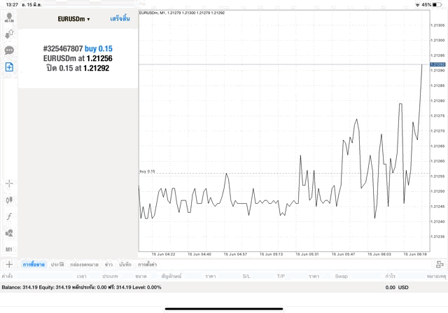Toggle the panel layout icon at right
The image size is (448, 313).
coord(440,265)
